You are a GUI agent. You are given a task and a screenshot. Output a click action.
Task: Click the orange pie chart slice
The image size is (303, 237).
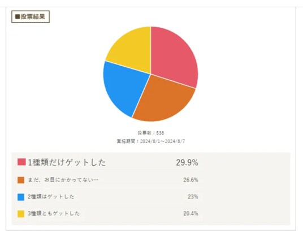tap(165, 101)
